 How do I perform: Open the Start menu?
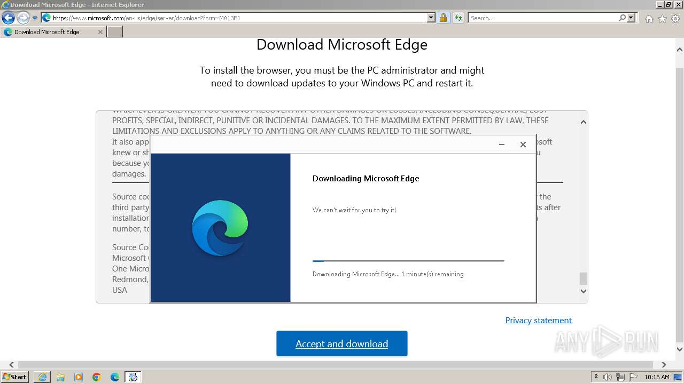click(15, 377)
